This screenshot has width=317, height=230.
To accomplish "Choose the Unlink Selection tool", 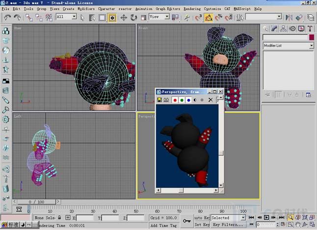I will coord(39,18).
